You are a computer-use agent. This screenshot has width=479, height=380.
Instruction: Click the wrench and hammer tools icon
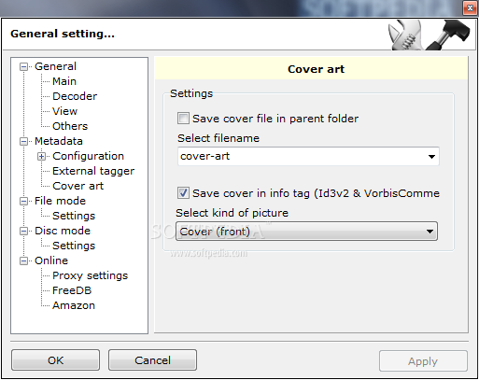[430, 35]
